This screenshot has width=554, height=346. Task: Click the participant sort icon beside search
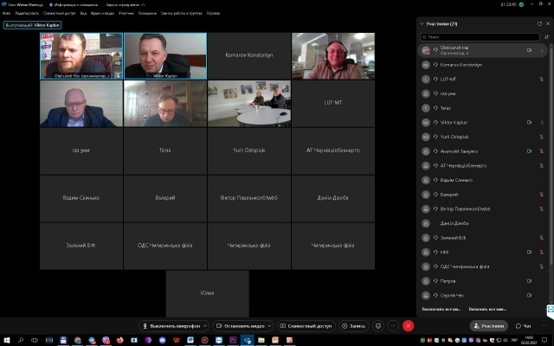546,37
